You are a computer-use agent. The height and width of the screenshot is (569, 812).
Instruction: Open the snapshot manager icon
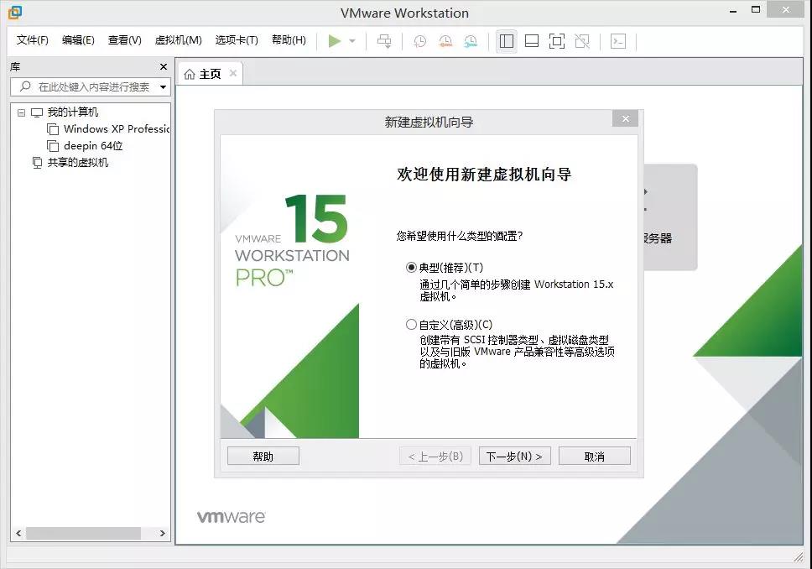point(471,41)
